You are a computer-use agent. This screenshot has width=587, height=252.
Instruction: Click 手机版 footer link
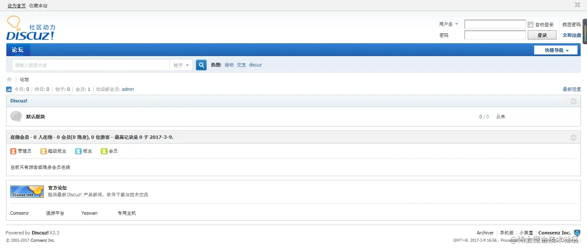[507, 233]
